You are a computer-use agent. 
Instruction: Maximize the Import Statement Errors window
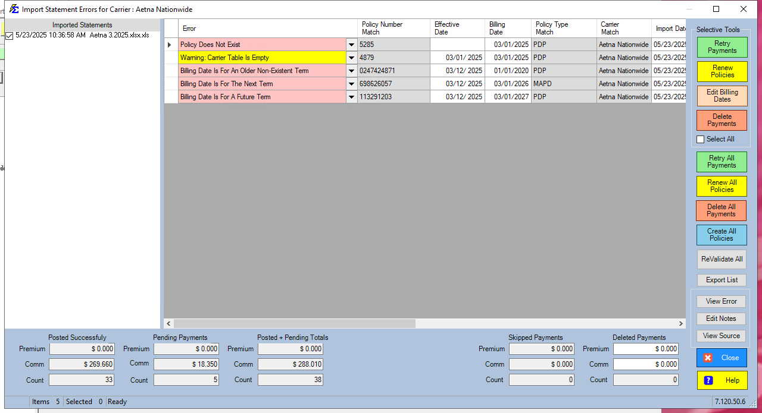(x=716, y=9)
